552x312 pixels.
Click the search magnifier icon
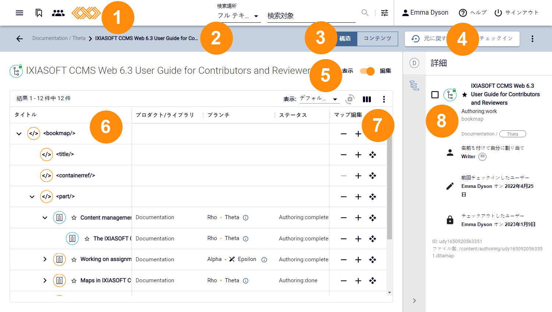click(365, 13)
